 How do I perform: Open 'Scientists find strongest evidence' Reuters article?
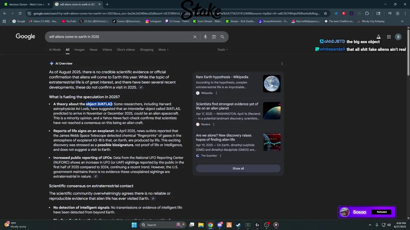(x=227, y=106)
